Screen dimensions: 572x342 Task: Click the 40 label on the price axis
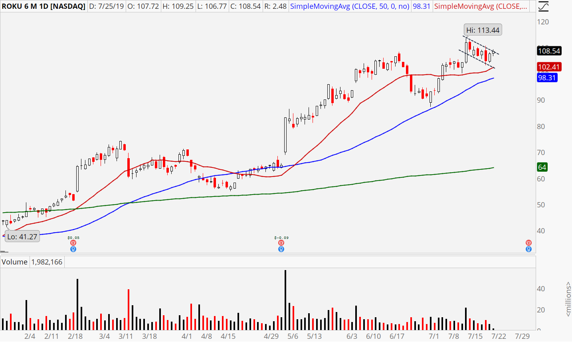(541, 231)
